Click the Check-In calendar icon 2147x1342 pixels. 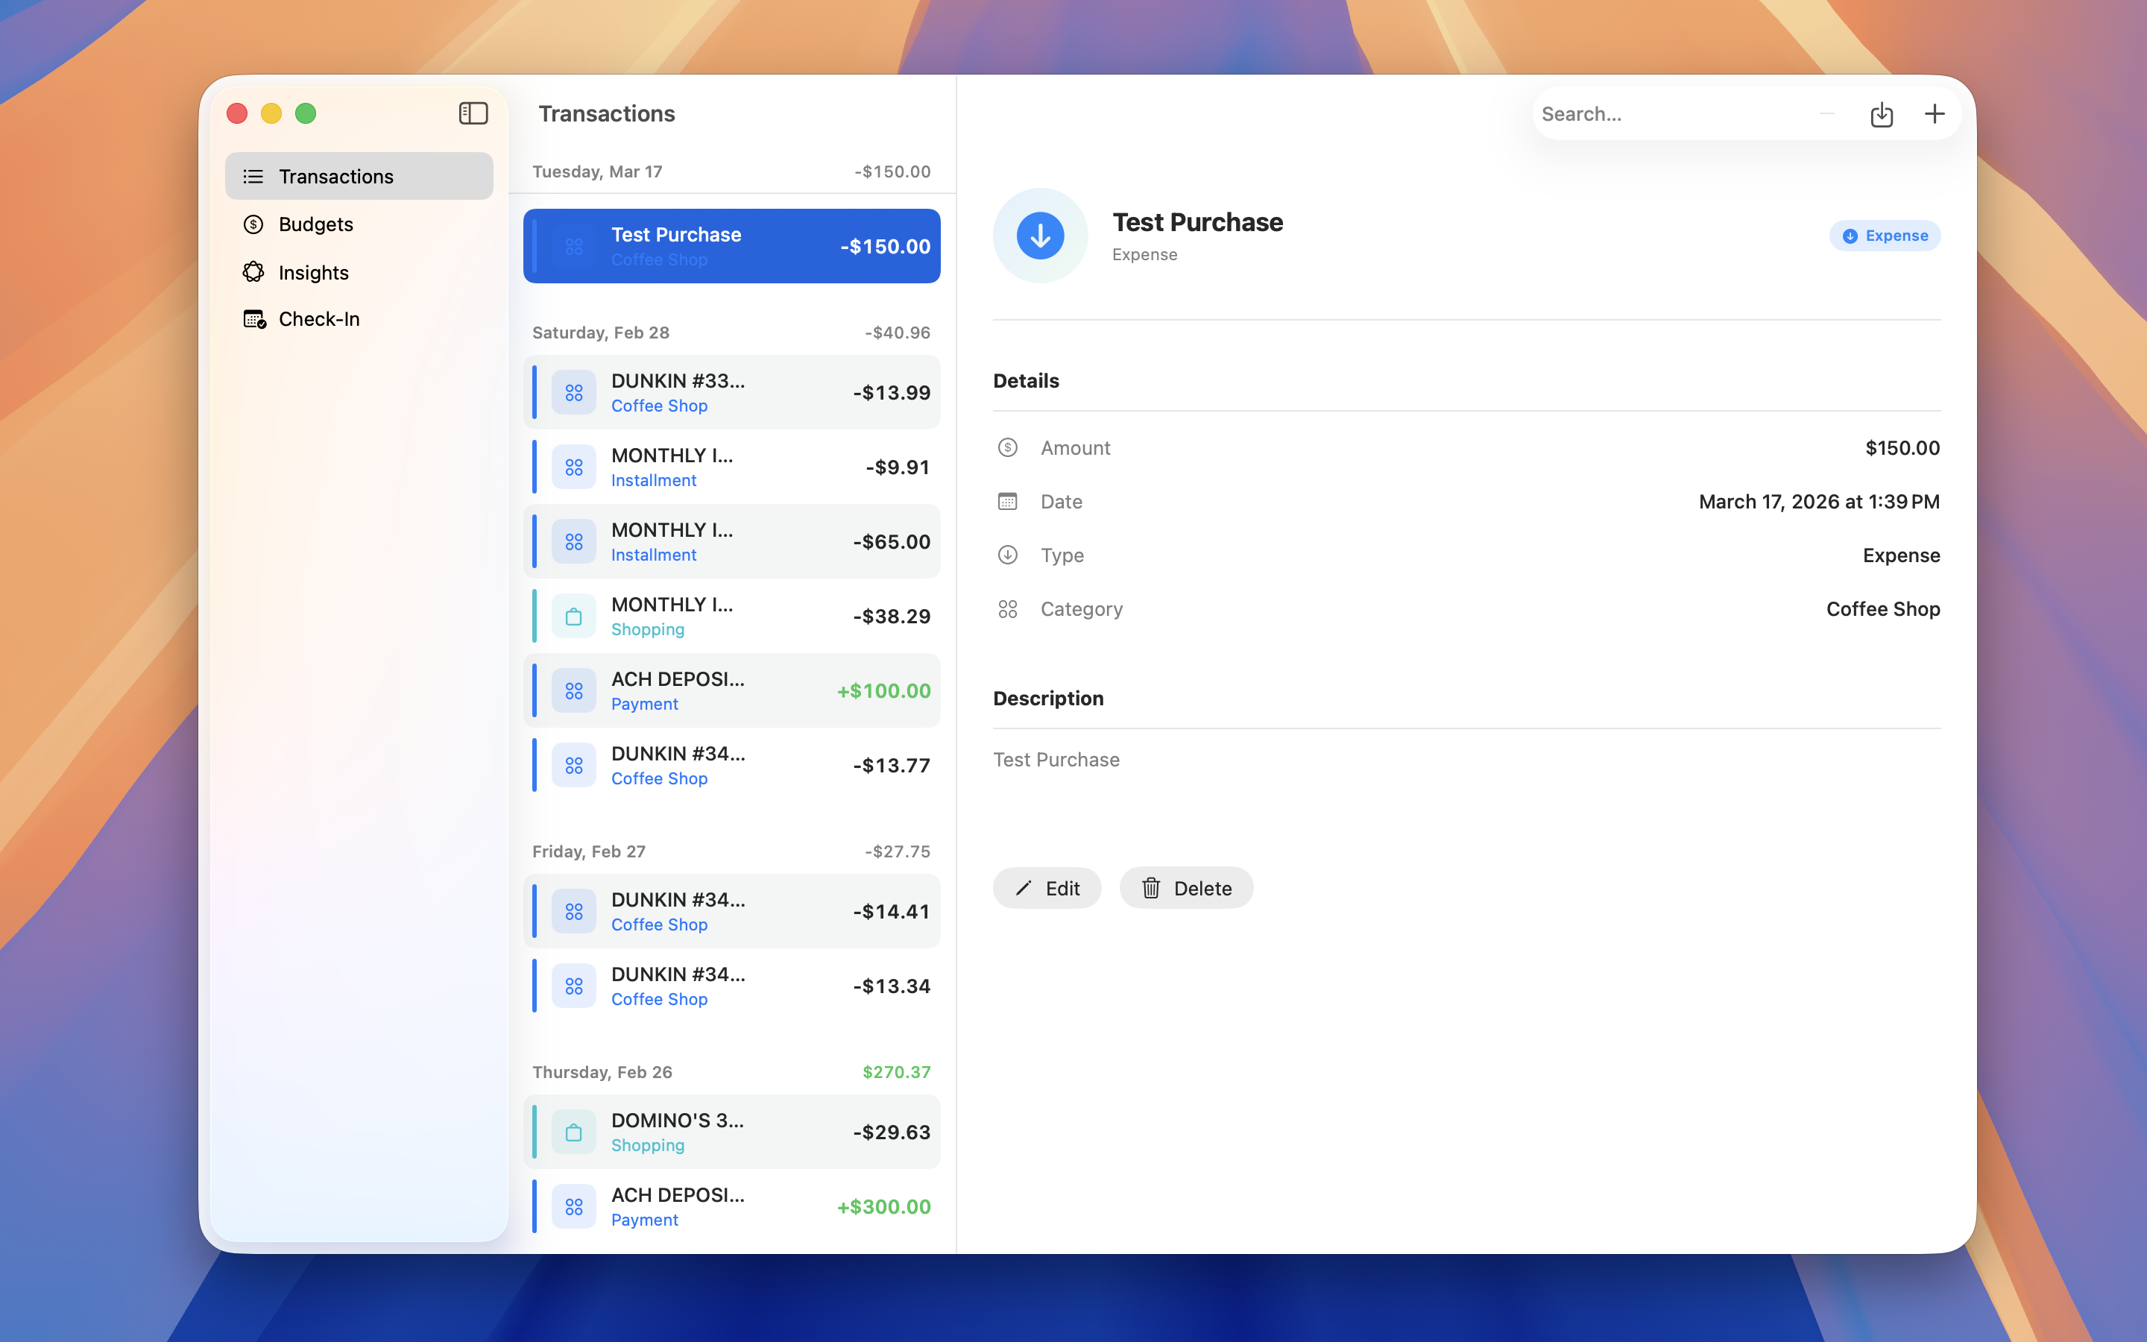[255, 318]
